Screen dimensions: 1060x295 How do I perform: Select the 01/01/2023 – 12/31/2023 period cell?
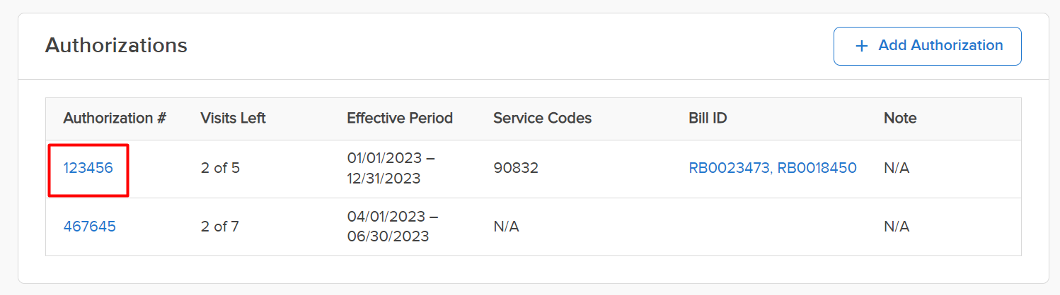tap(393, 169)
